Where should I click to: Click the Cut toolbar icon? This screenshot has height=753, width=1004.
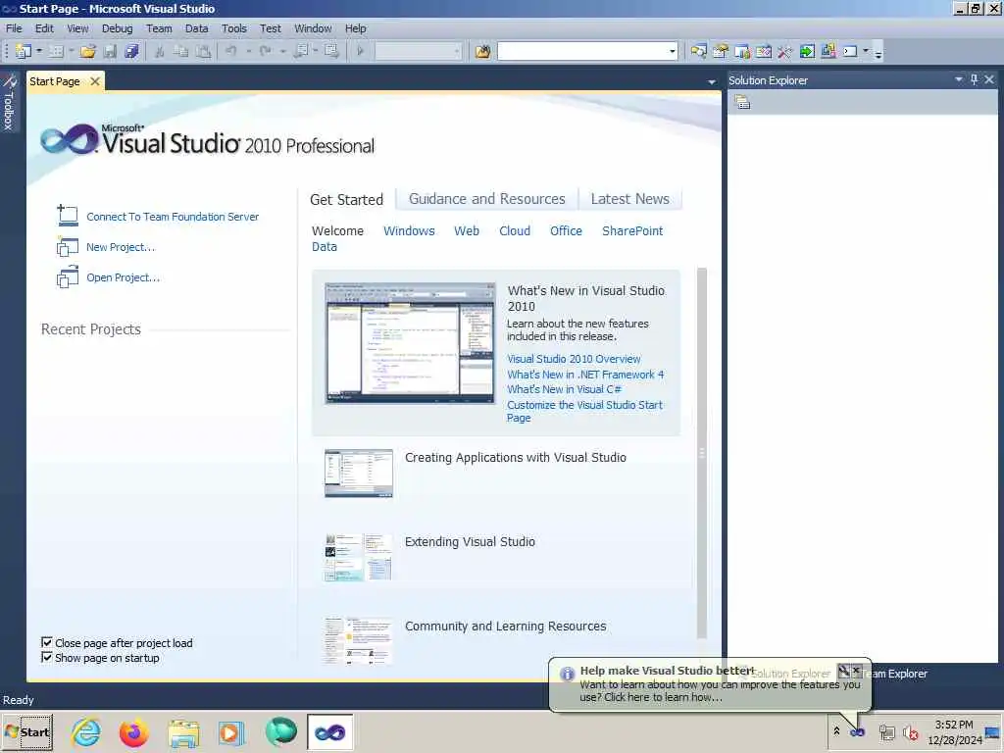pos(160,51)
